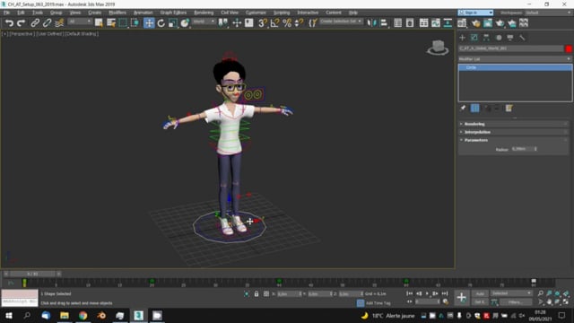The image size is (574, 323).
Task: Click the Set Key mode button
Action: (480, 301)
